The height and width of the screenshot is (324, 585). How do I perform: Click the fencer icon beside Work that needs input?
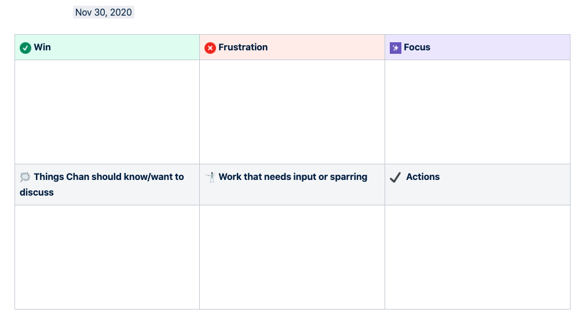point(210,176)
